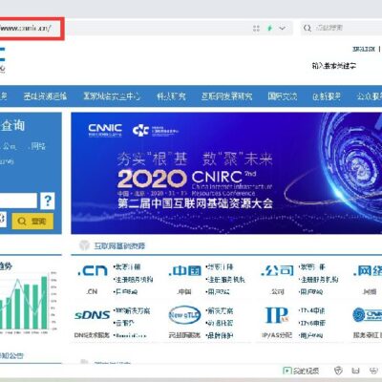Open the browser grid apps icon
This screenshot has height=382, width=382.
(x=256, y=29)
